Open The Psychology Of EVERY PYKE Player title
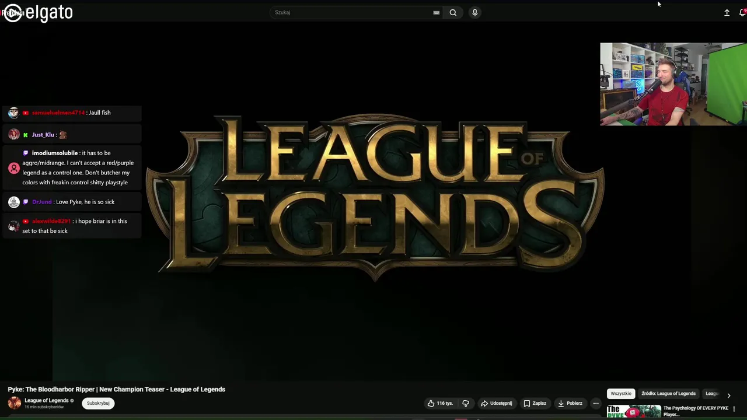This screenshot has height=420, width=747. pos(696,411)
